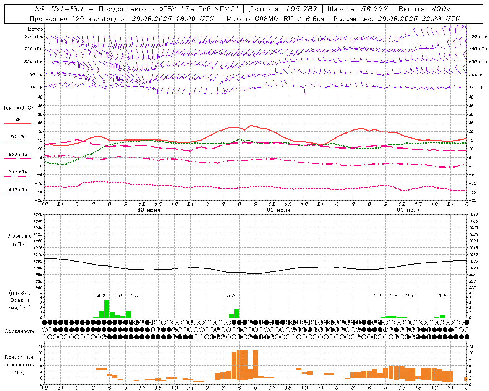489x391 pixels.
Task: Click the date label 02 июля
Action: click(408, 210)
